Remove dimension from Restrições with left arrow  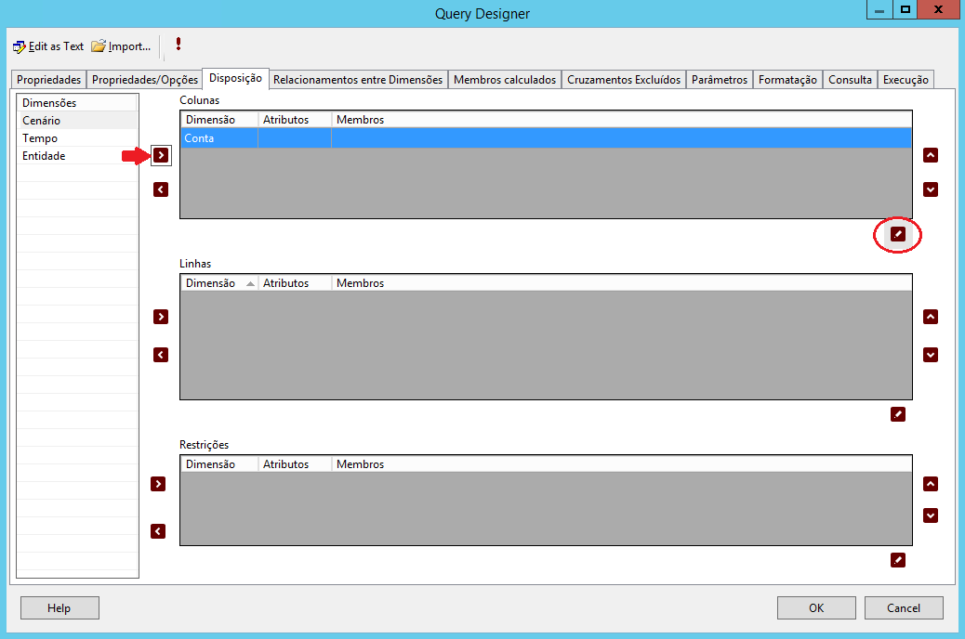158,531
